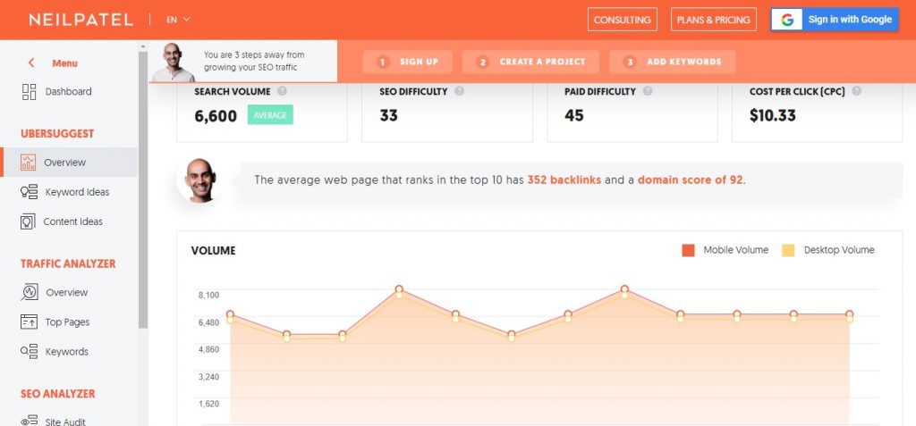Click domain score of 92 text
This screenshot has width=916, height=426.
click(x=690, y=180)
